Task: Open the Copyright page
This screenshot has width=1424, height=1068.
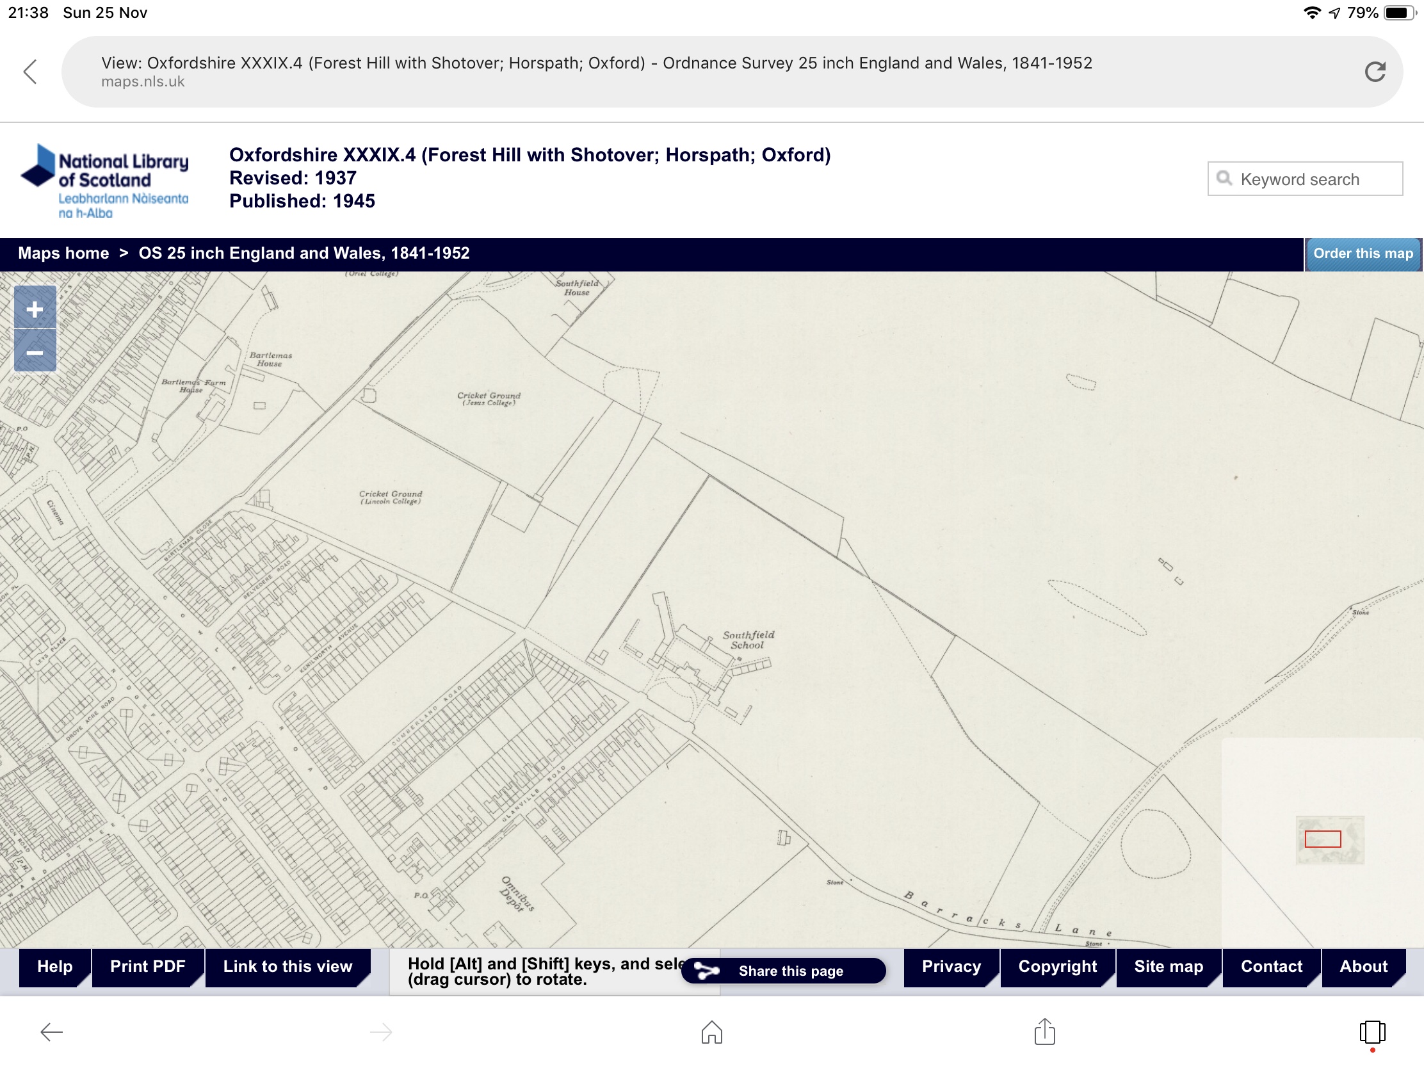Action: [1057, 966]
